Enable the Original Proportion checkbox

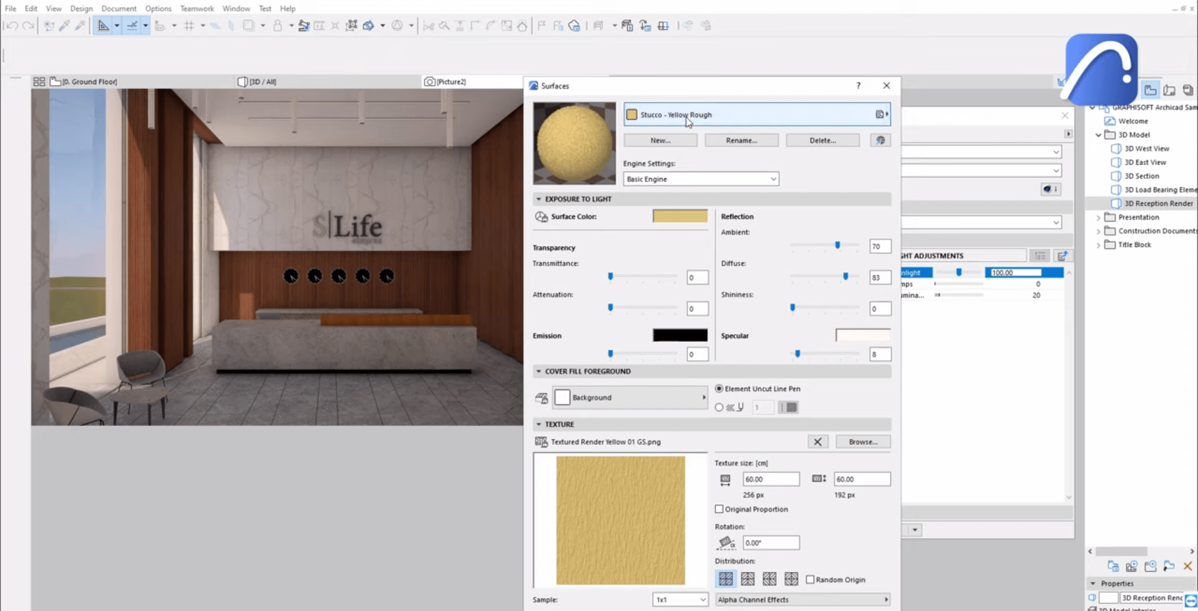pos(719,509)
